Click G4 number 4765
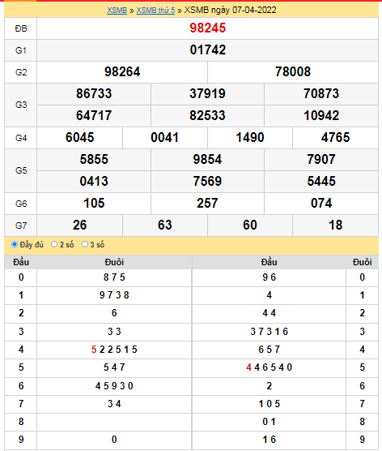This screenshot has height=451, width=382. (335, 137)
